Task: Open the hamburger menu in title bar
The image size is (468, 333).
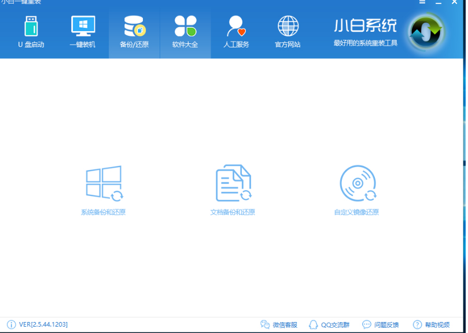Action: [x=422, y=2]
